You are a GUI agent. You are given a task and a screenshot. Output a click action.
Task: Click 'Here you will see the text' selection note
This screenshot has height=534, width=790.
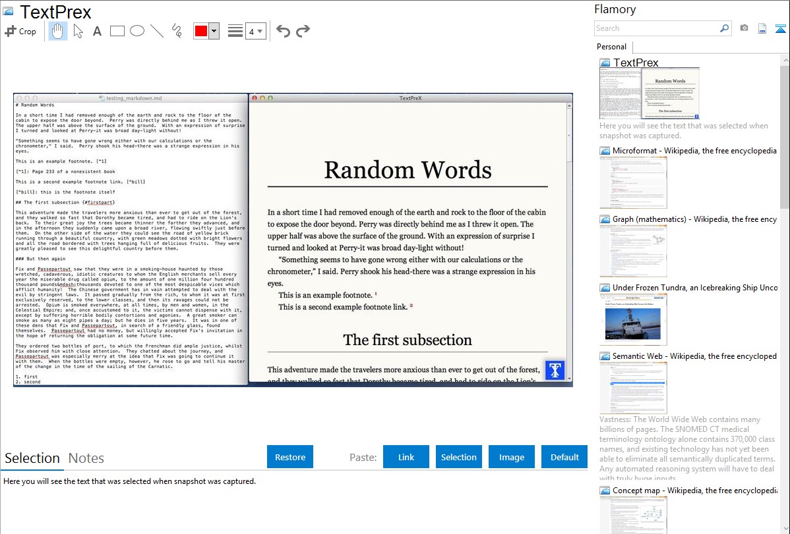129,481
